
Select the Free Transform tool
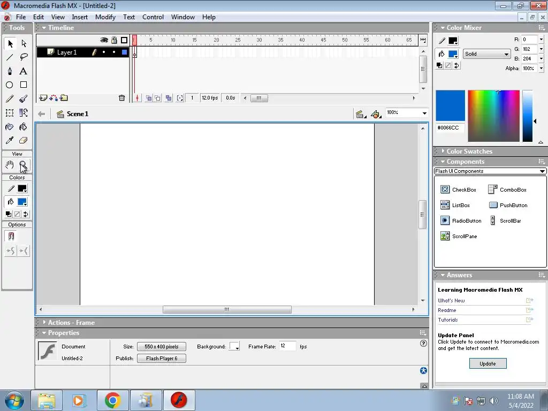tap(10, 112)
